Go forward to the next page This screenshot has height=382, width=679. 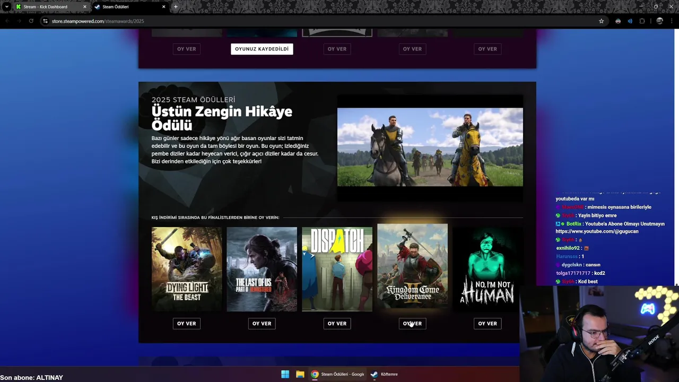19,21
